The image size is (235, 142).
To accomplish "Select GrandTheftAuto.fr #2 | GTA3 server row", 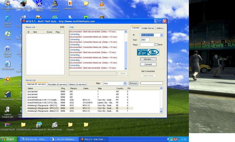I will pyautogui.click(x=80, y=103).
